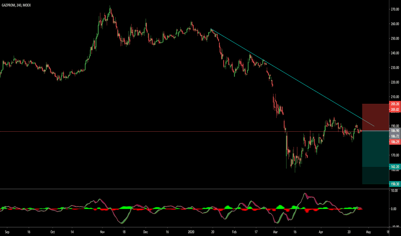The width and height of the screenshot is (401, 236).
Task: Select the lower dark green target zone
Action: [x=376, y=175]
